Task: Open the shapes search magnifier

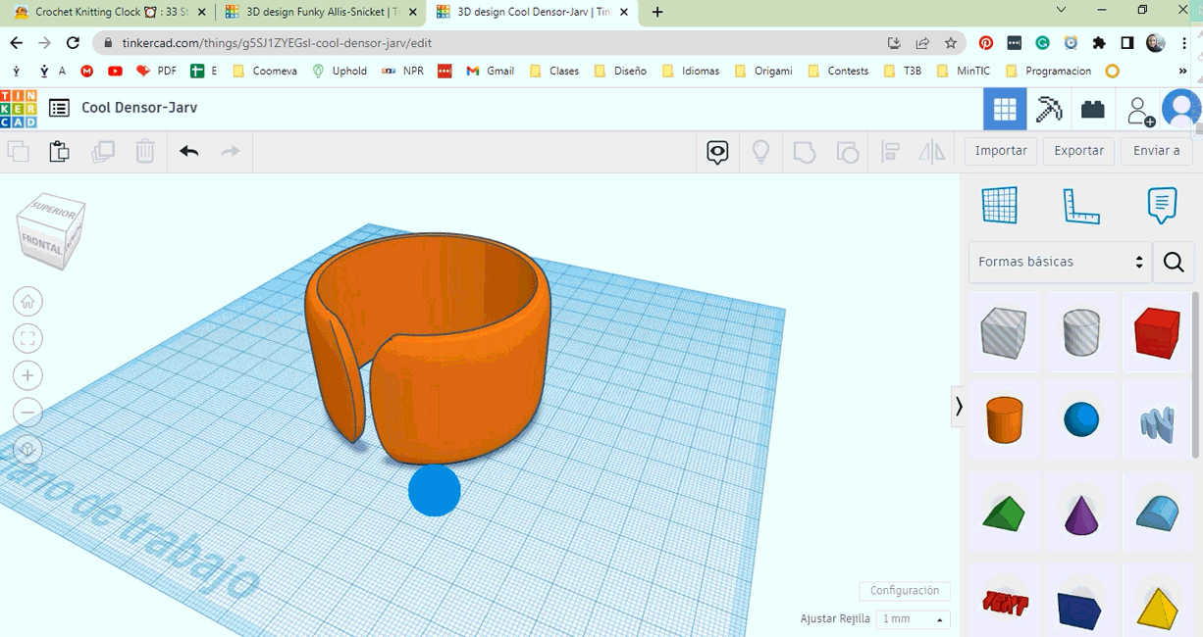Action: tap(1174, 262)
